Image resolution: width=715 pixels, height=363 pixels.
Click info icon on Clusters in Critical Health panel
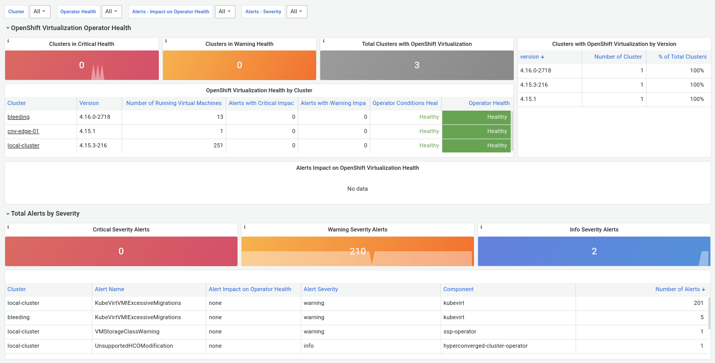[8, 41]
